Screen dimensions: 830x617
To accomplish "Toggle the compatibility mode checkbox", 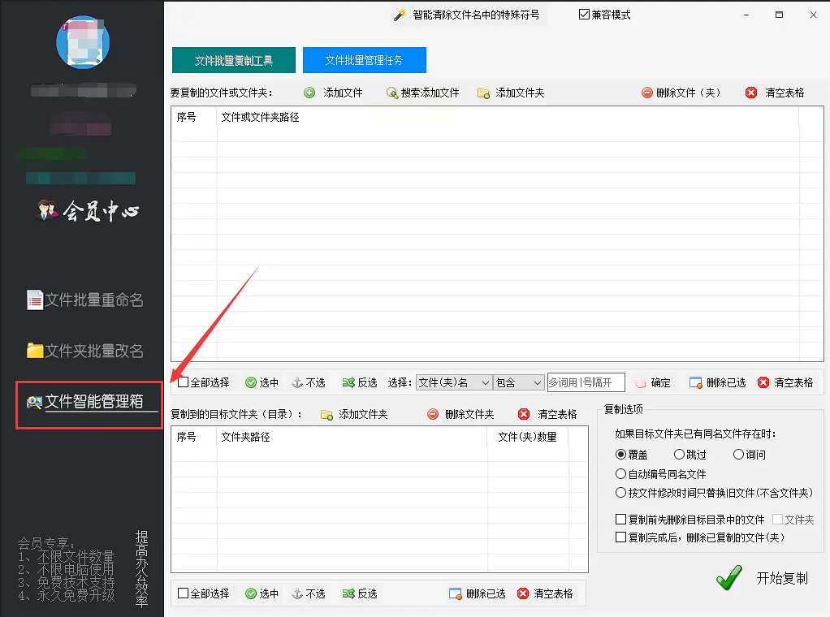I will pyautogui.click(x=584, y=15).
